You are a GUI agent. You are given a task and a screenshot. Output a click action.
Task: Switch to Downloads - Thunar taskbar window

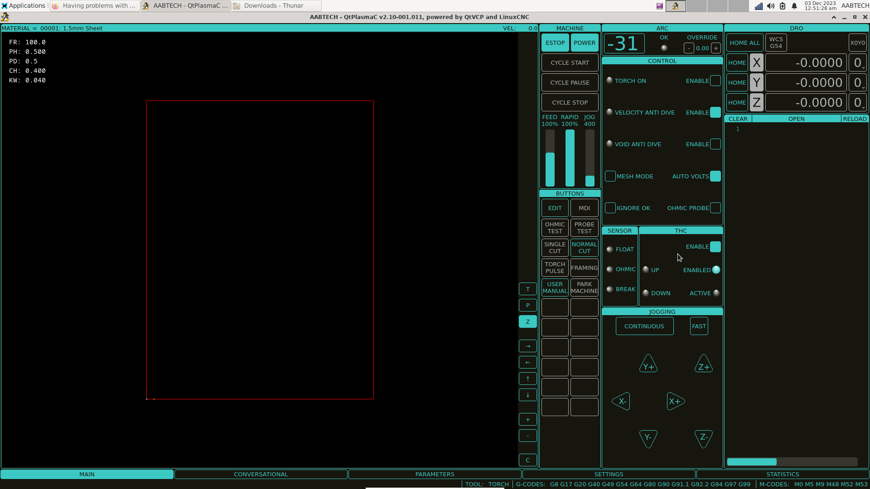pyautogui.click(x=276, y=6)
